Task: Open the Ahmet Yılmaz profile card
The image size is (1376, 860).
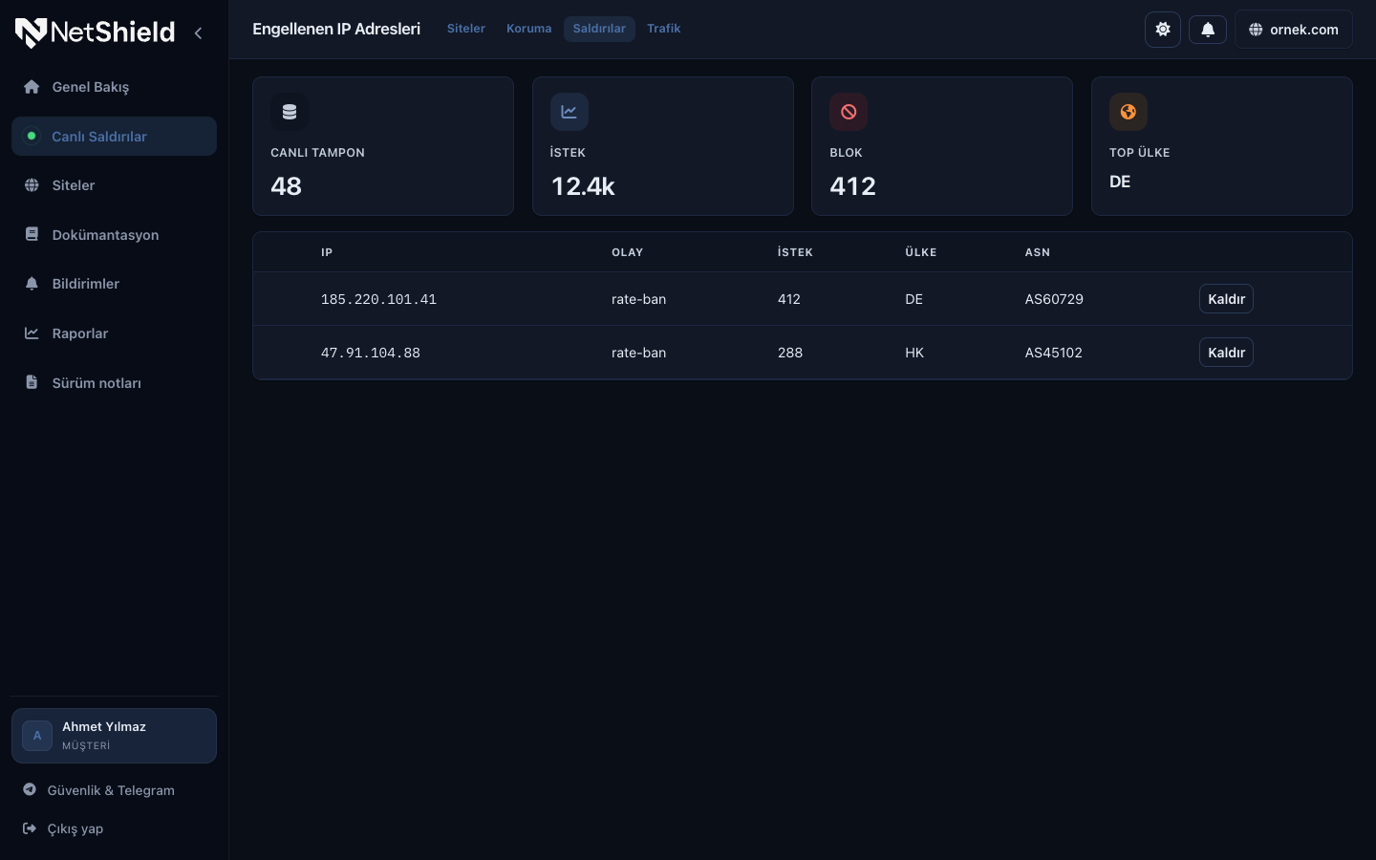Action: [x=114, y=736]
